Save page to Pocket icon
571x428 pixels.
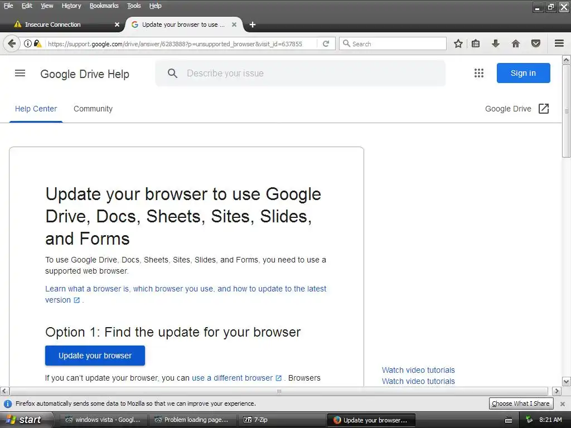(x=536, y=43)
